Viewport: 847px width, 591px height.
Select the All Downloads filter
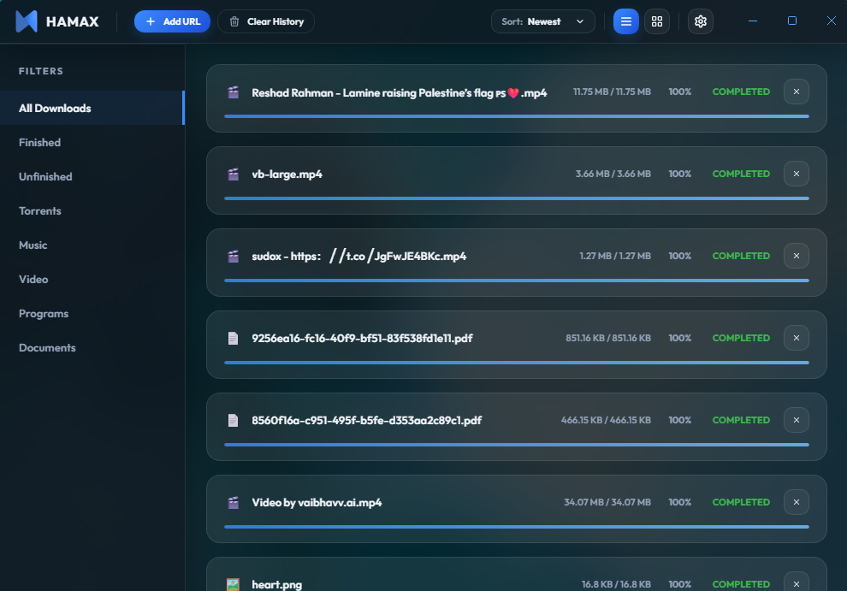coord(92,108)
